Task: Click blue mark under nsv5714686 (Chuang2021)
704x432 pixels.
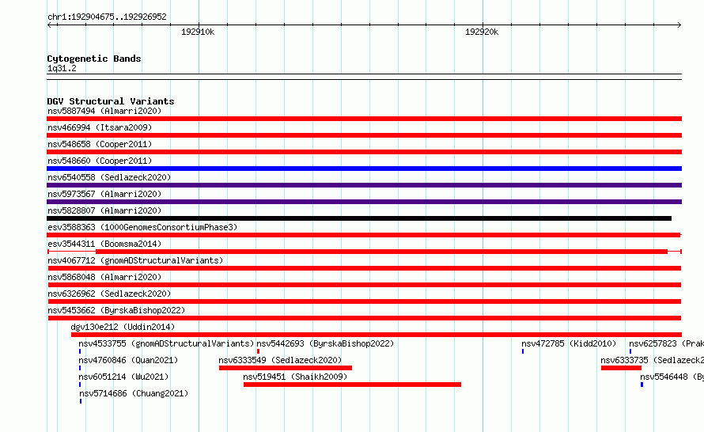Action: point(81,401)
